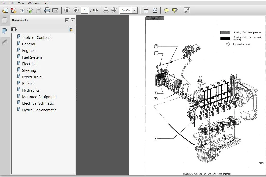The width and height of the screenshot is (266, 177).
Task: Go to previous page with up arrow
Action: 67,10
